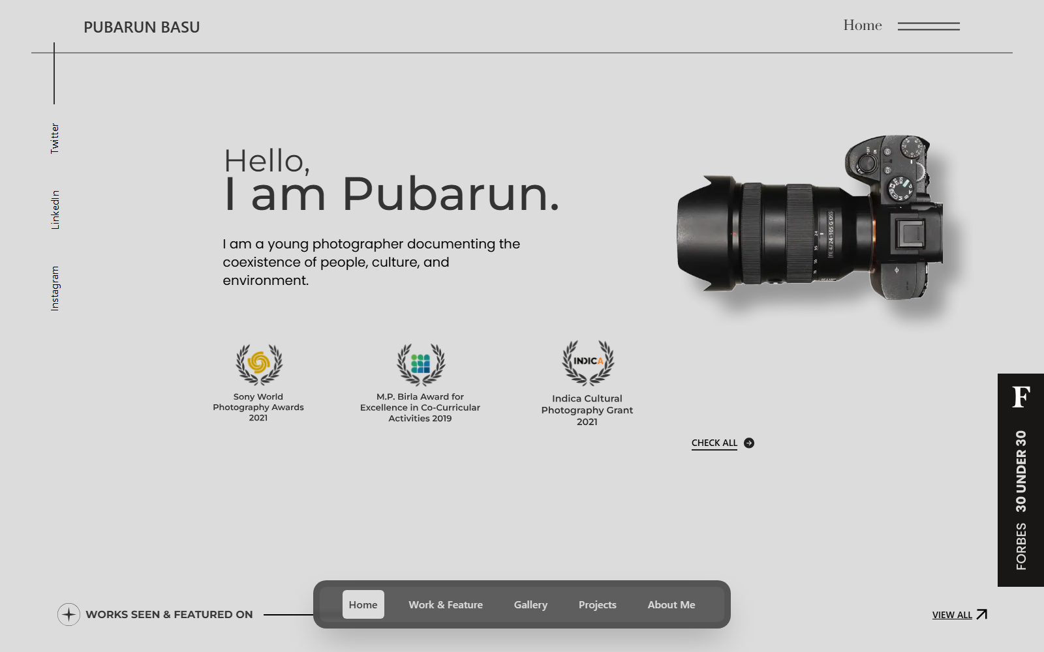This screenshot has height=652, width=1044.
Task: Click the PUBARUN BASU site title
Action: coord(142,27)
